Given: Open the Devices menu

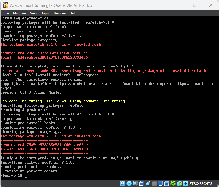Looking at the screenshot, I should (x=60, y=13).
